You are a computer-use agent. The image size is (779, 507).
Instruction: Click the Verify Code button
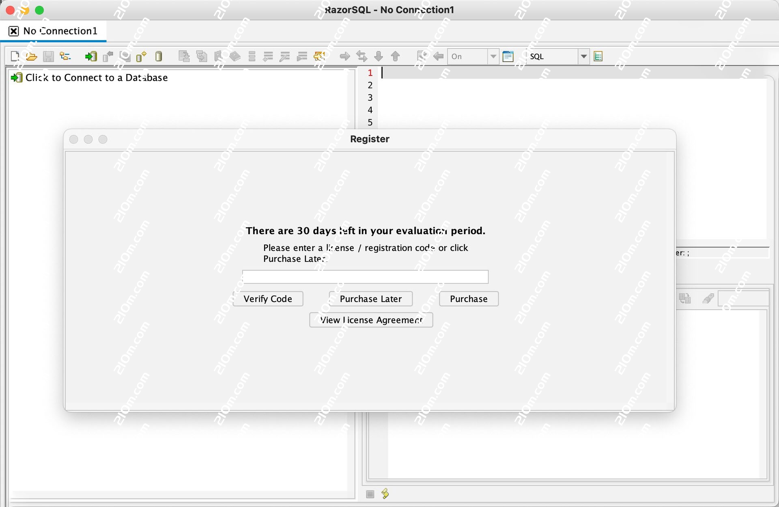pyautogui.click(x=268, y=299)
